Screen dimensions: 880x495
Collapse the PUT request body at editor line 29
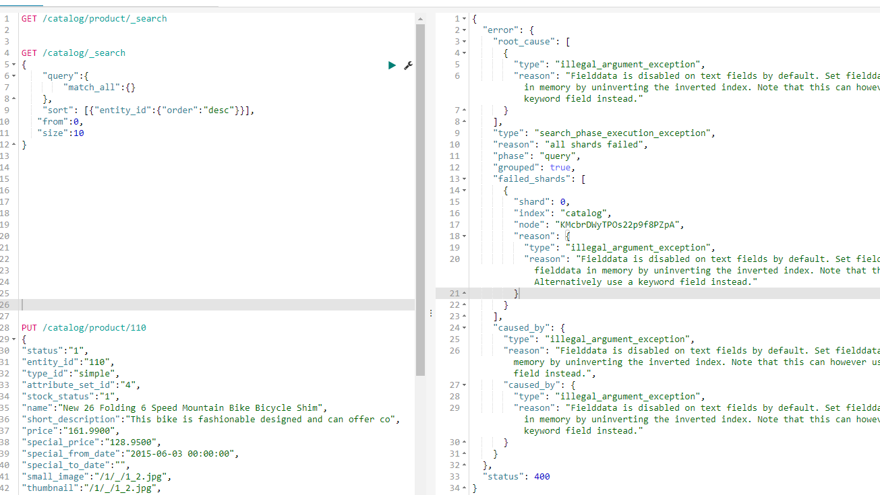(14, 339)
